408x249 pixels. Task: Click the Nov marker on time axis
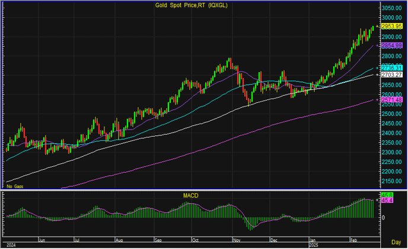point(237,241)
